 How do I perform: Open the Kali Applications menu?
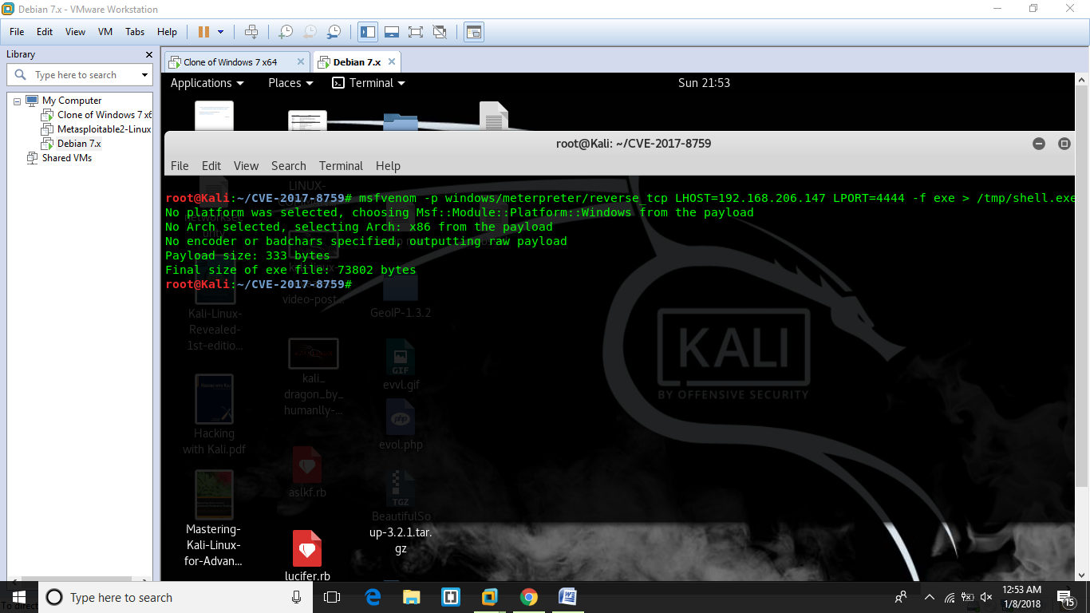click(x=207, y=83)
